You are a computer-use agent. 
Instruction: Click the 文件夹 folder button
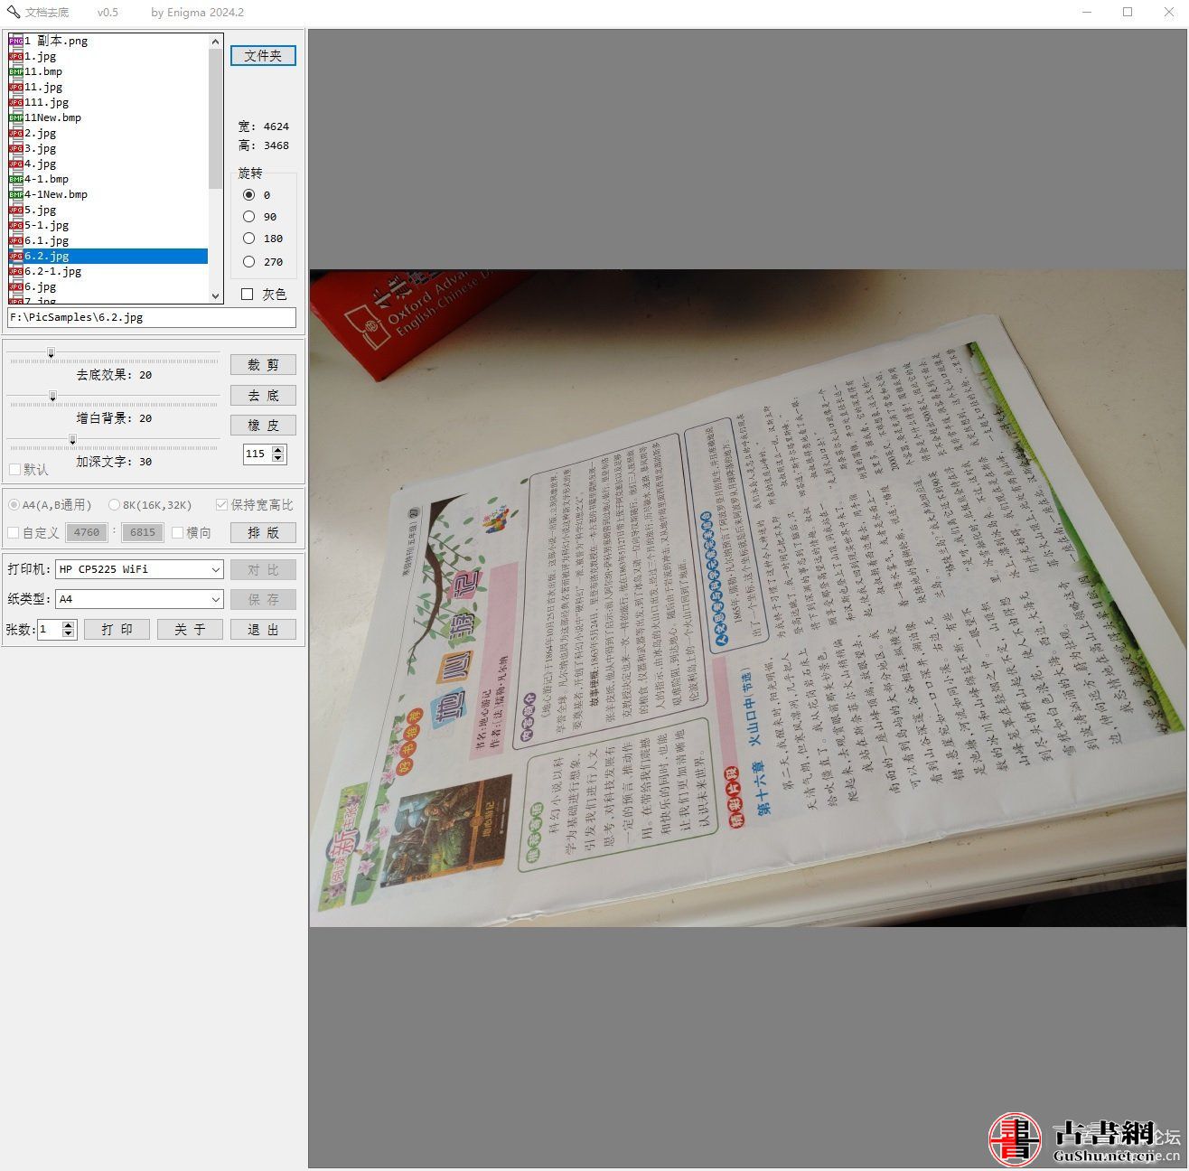click(263, 56)
